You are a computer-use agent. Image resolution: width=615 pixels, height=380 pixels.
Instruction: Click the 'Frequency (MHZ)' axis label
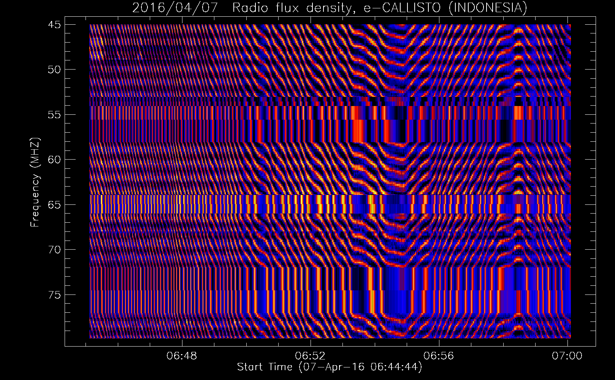point(35,182)
